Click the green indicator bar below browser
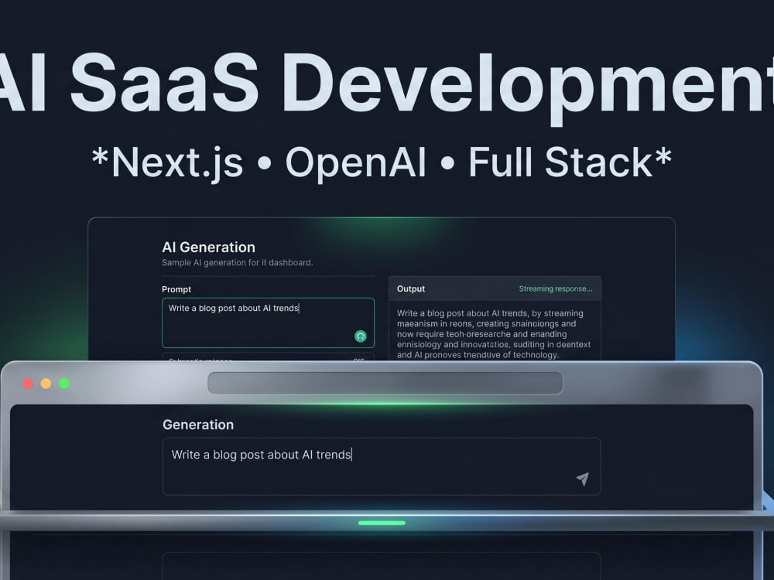This screenshot has height=580, width=774. tap(382, 523)
